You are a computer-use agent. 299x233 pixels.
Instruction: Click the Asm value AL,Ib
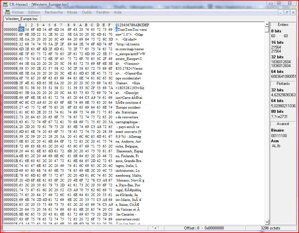276,146
